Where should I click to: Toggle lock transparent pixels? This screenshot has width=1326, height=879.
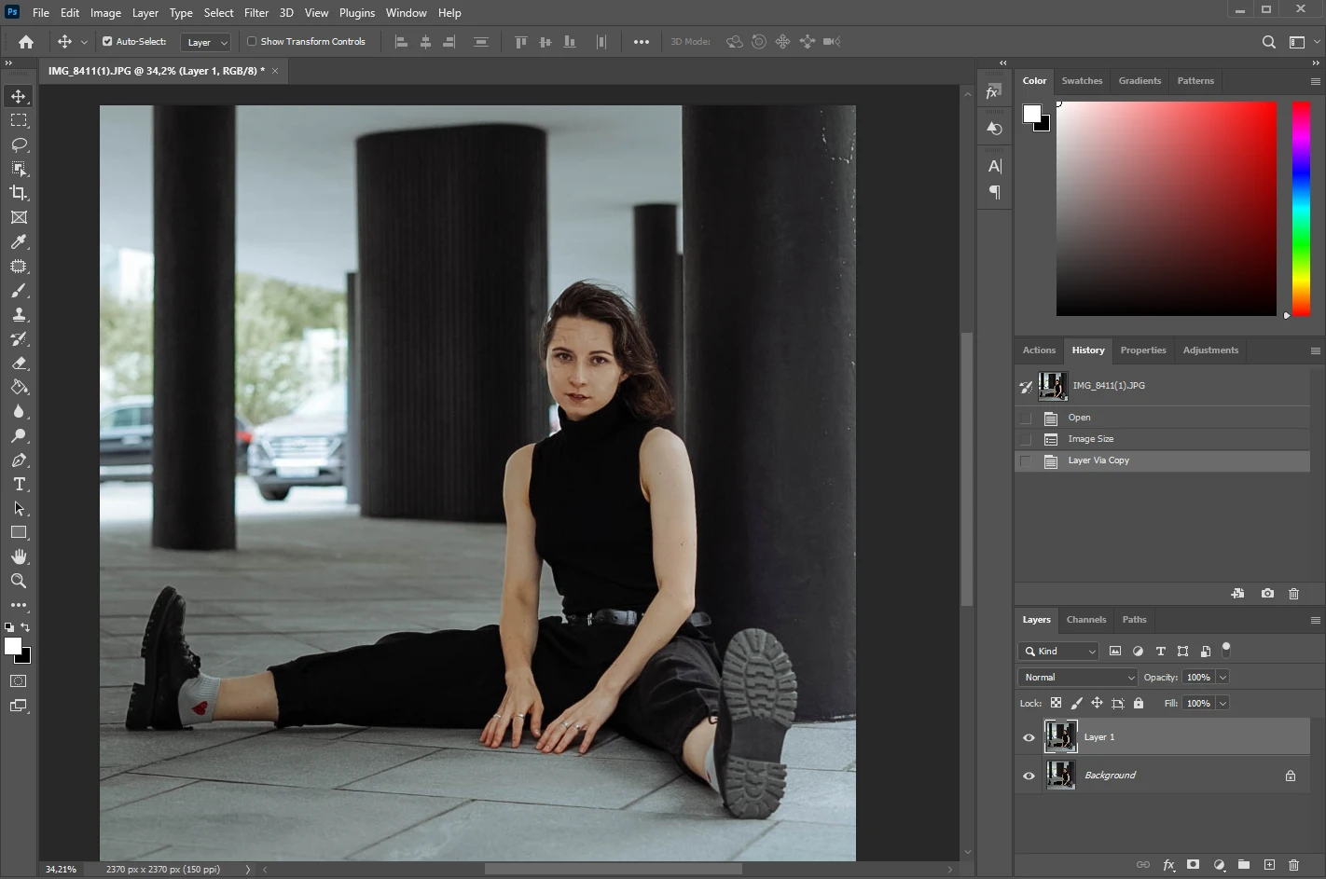point(1056,703)
